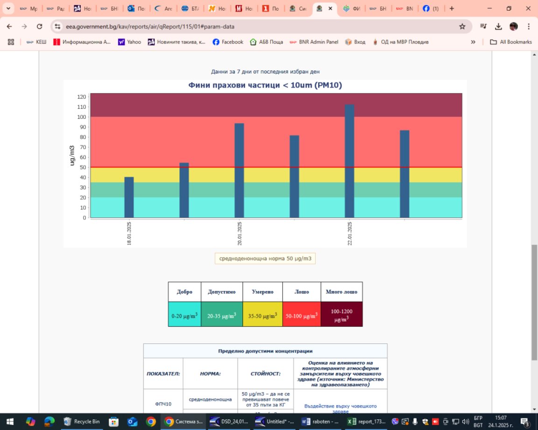Open the All Bookmarks folder
538x430 pixels.
coord(510,42)
